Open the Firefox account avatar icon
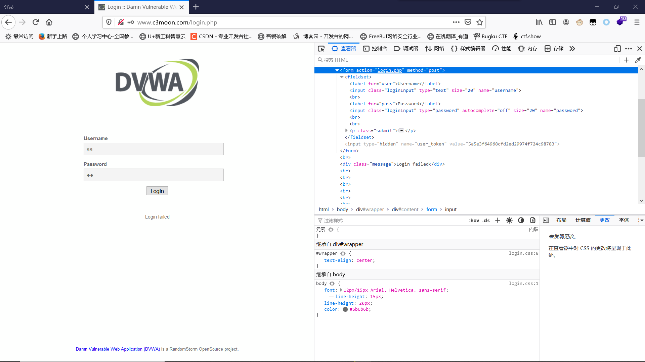The image size is (645, 362). point(566,22)
